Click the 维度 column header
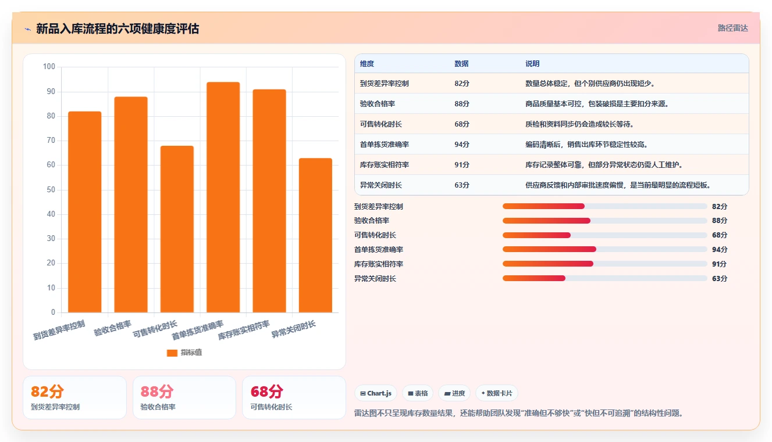 [x=367, y=63]
